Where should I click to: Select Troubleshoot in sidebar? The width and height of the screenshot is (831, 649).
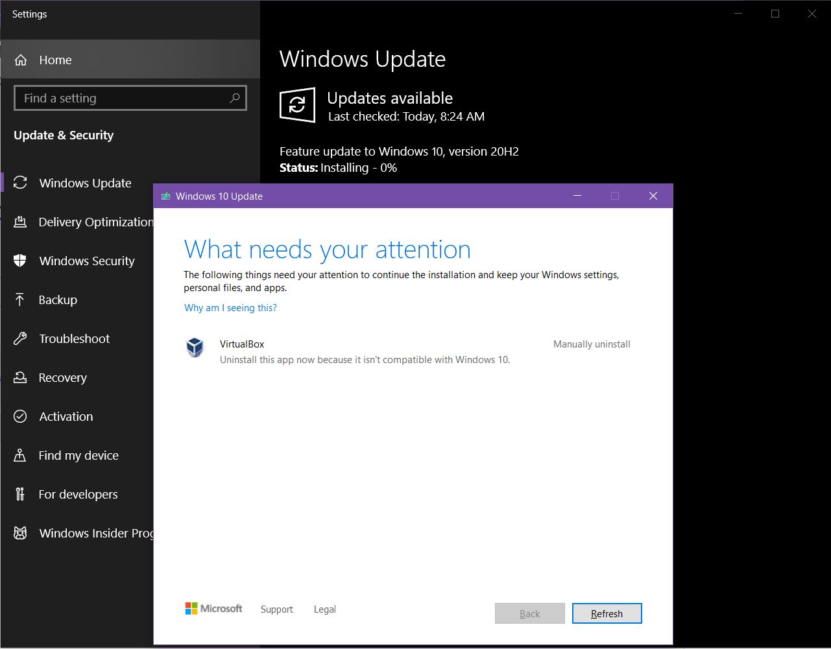(77, 338)
